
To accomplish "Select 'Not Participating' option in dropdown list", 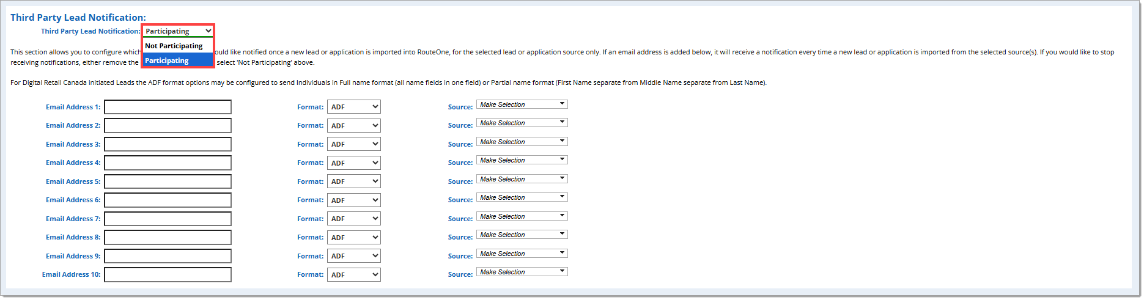I will (x=177, y=46).
